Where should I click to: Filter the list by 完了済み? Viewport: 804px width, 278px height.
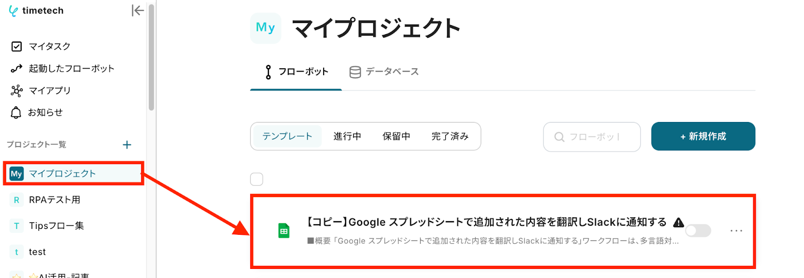[450, 136]
